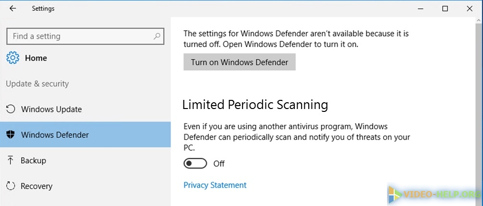Focus the Find a setting search field
This screenshot has height=206, width=483.
[79, 36]
